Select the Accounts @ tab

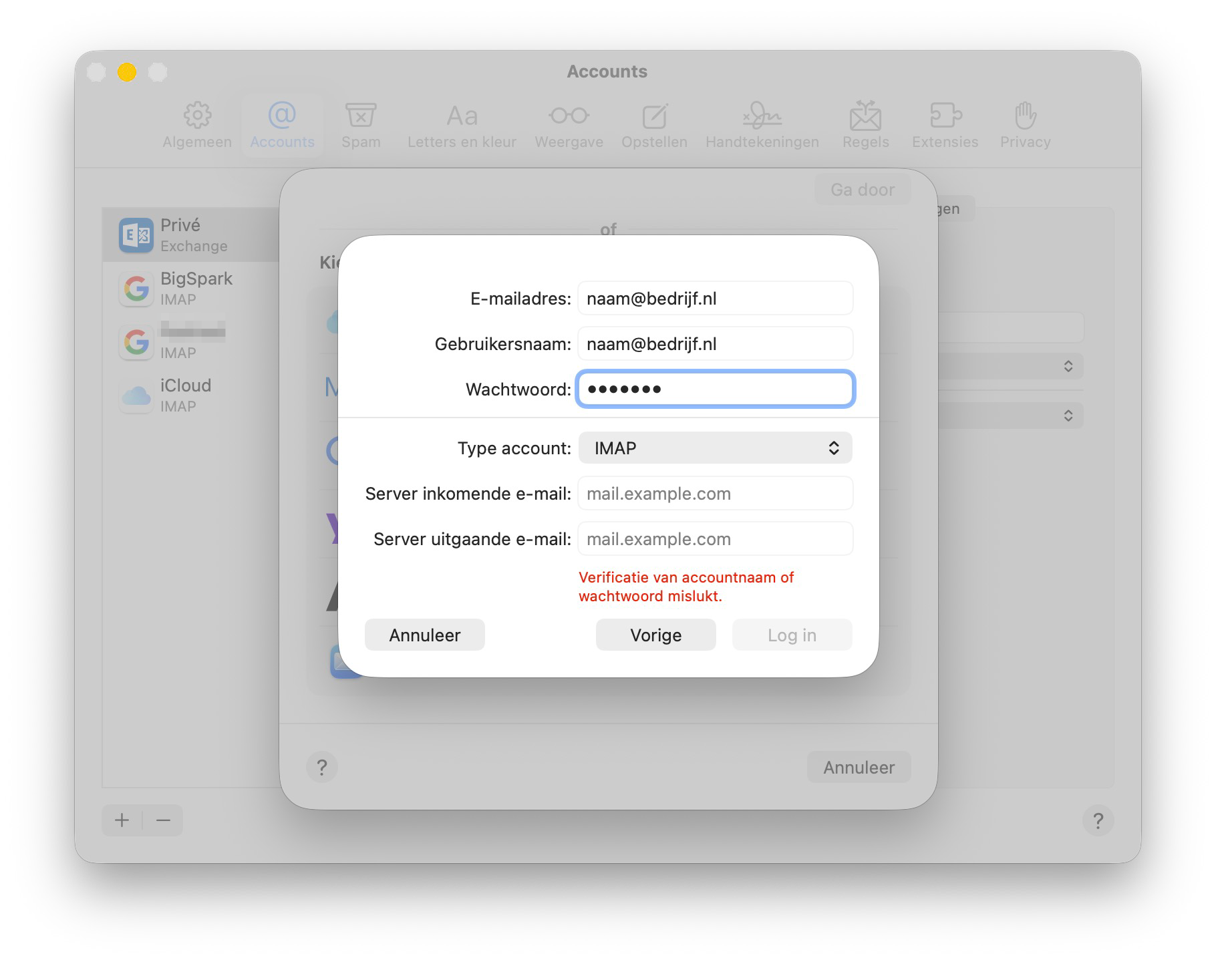point(282,125)
